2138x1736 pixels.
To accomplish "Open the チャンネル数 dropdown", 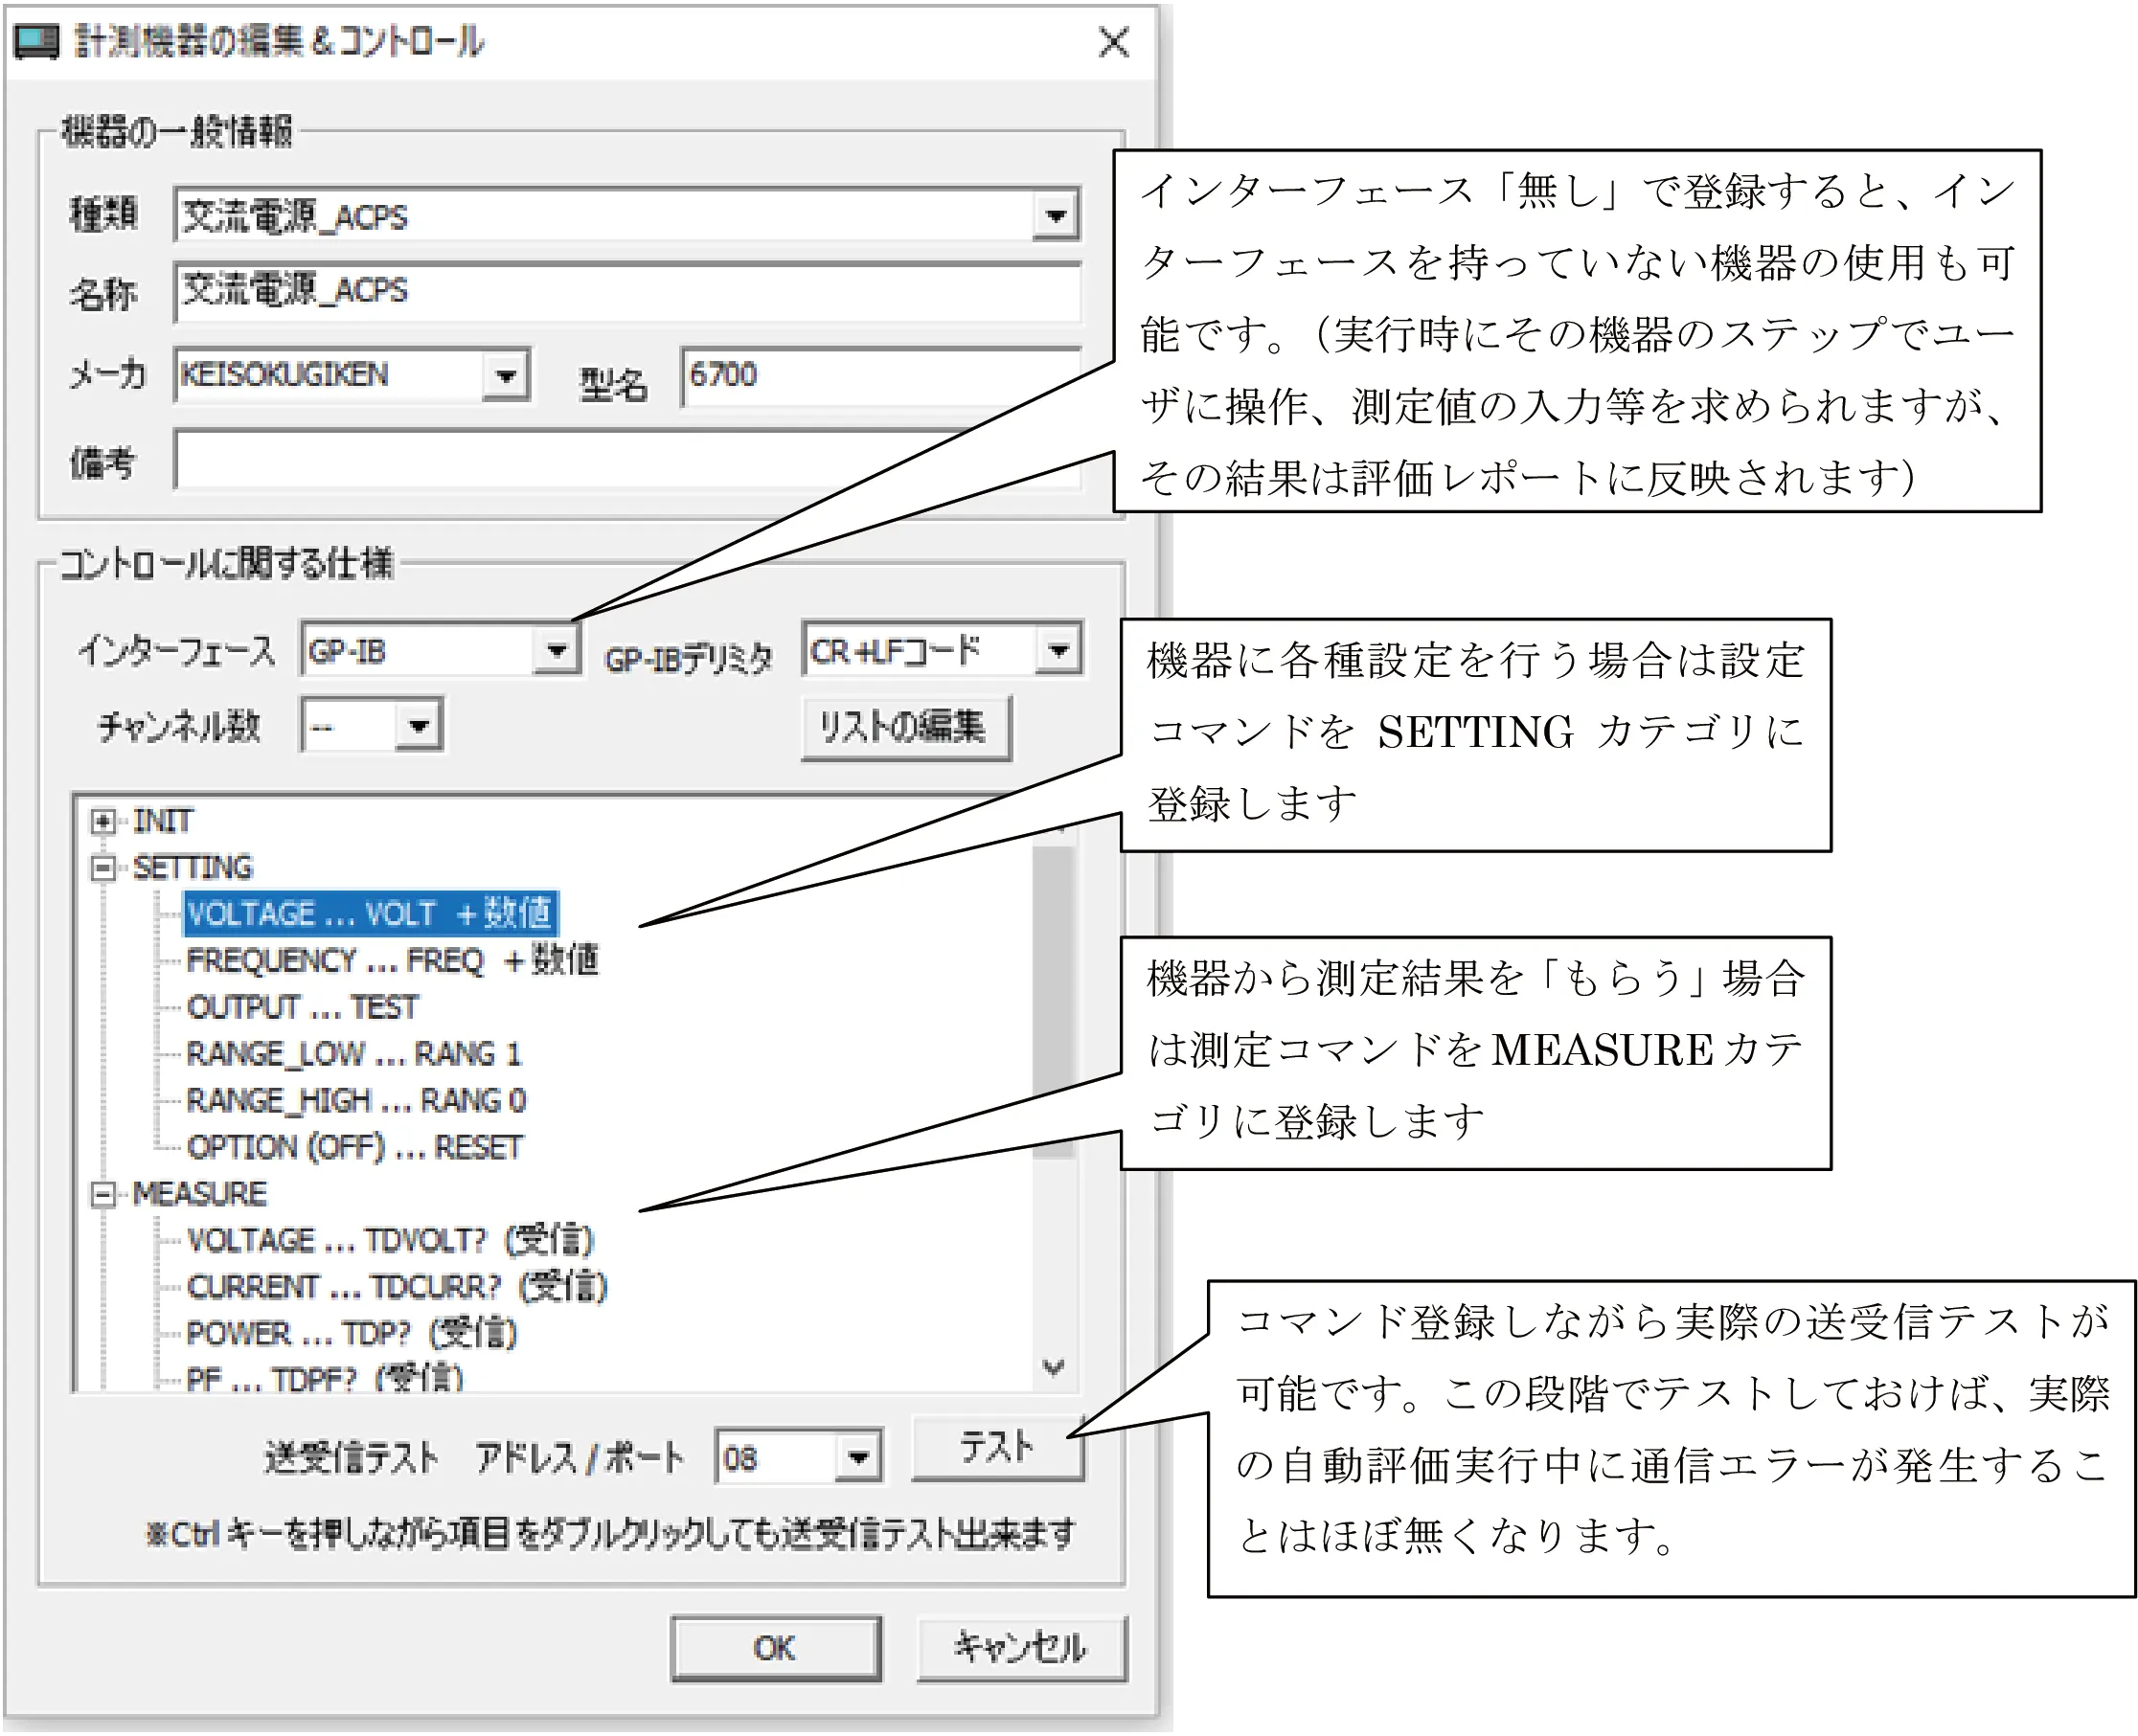I will [x=419, y=726].
